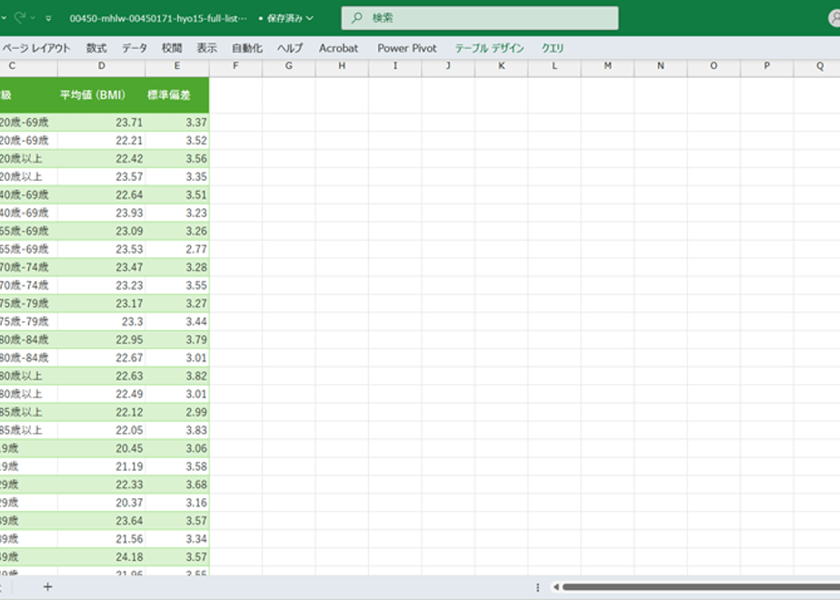Open the 校閲 ribbon tab

pyautogui.click(x=172, y=48)
